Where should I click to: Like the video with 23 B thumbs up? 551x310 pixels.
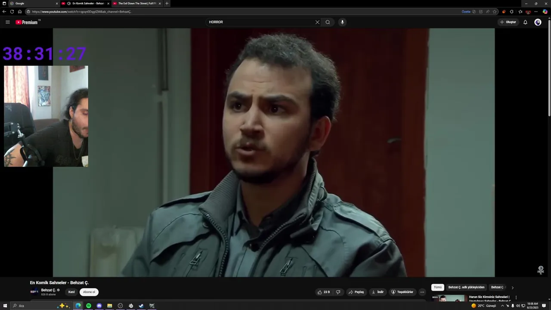(324, 292)
